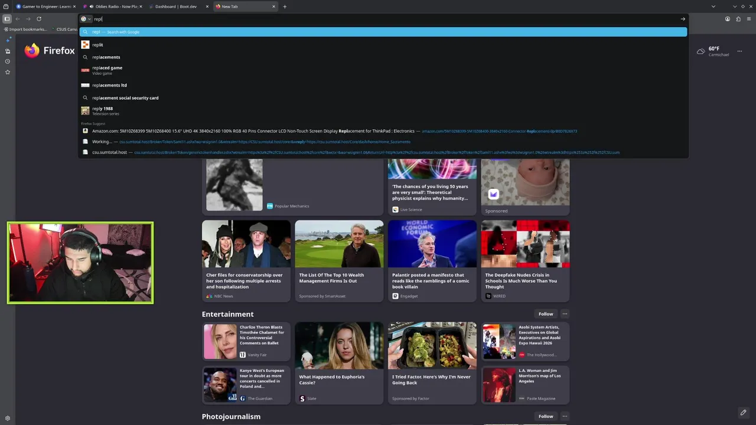Open a new tab with plus button

285,6
